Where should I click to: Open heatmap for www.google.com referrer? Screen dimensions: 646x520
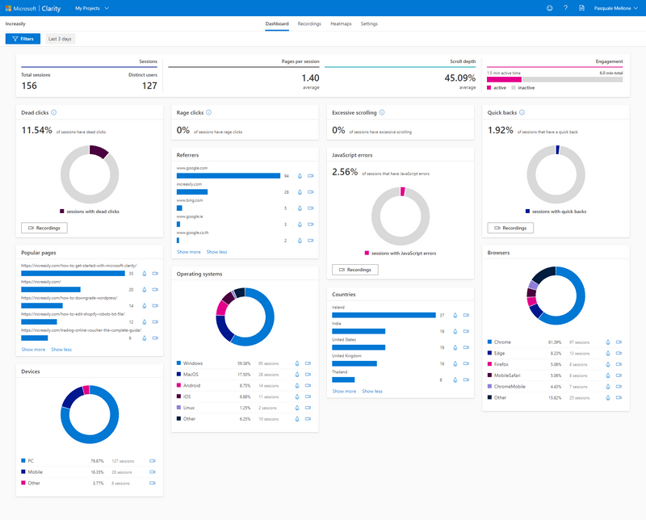pyautogui.click(x=300, y=176)
